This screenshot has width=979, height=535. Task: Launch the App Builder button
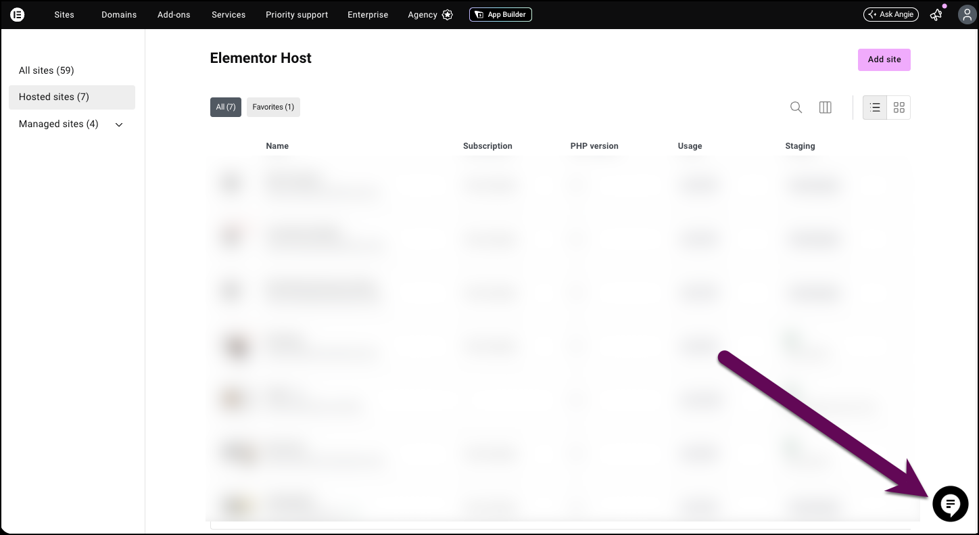point(500,14)
